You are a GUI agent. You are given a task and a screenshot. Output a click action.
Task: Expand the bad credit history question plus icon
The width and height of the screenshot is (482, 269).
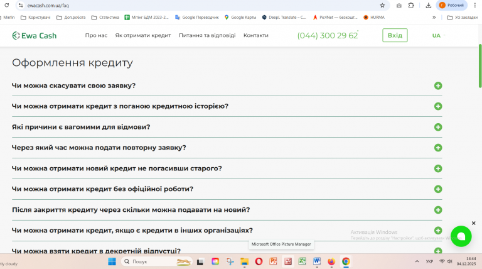[438, 106]
